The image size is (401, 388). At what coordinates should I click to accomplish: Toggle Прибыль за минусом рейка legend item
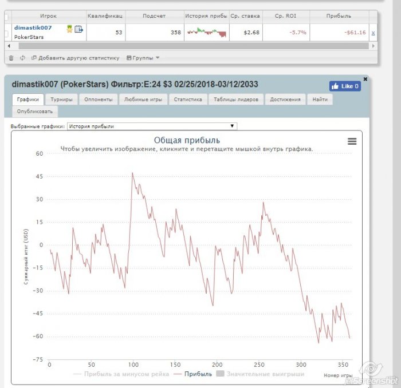point(121,374)
